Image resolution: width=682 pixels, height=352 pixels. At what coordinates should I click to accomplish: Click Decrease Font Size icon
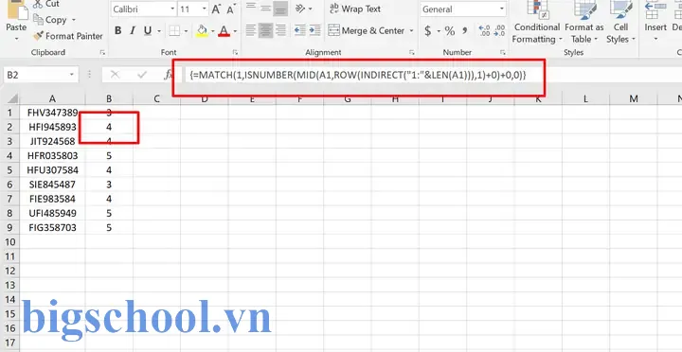(231, 9)
